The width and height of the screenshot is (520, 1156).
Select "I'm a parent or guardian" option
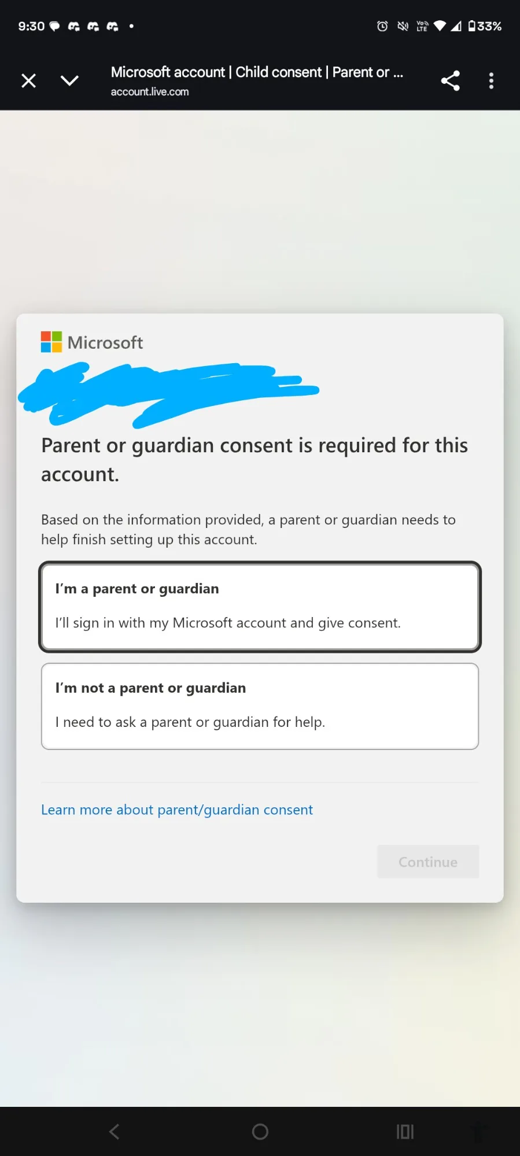260,607
